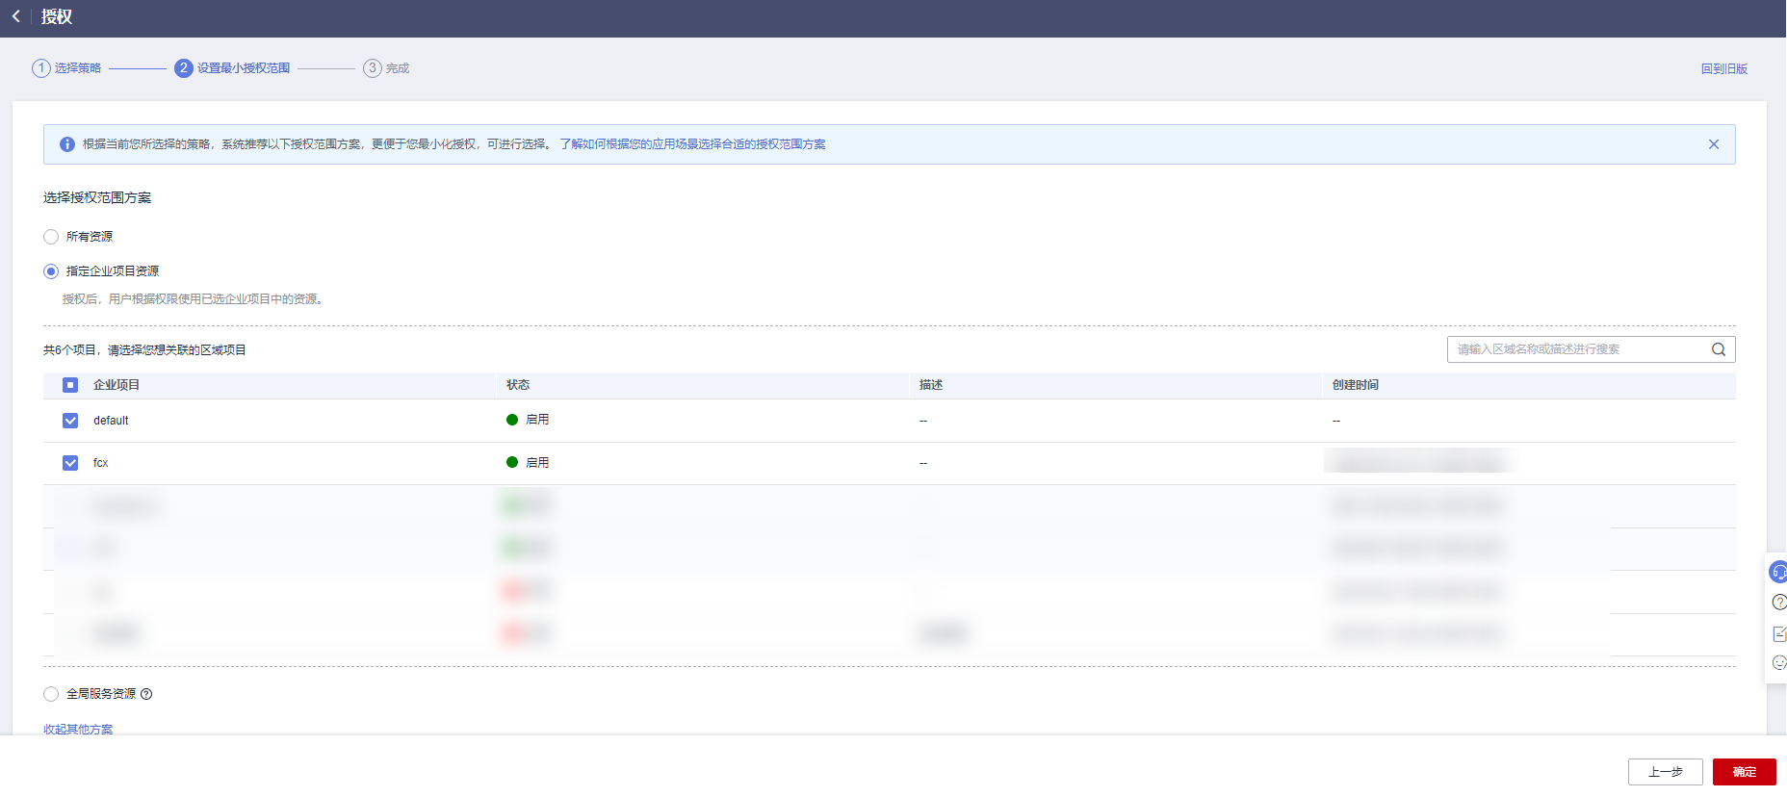The image size is (1787, 797).
Task: Go back using the arrow beside 授权
Action: point(15,16)
